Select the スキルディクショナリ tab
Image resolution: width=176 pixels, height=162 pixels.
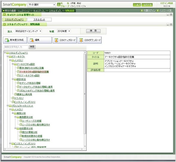tap(14, 20)
